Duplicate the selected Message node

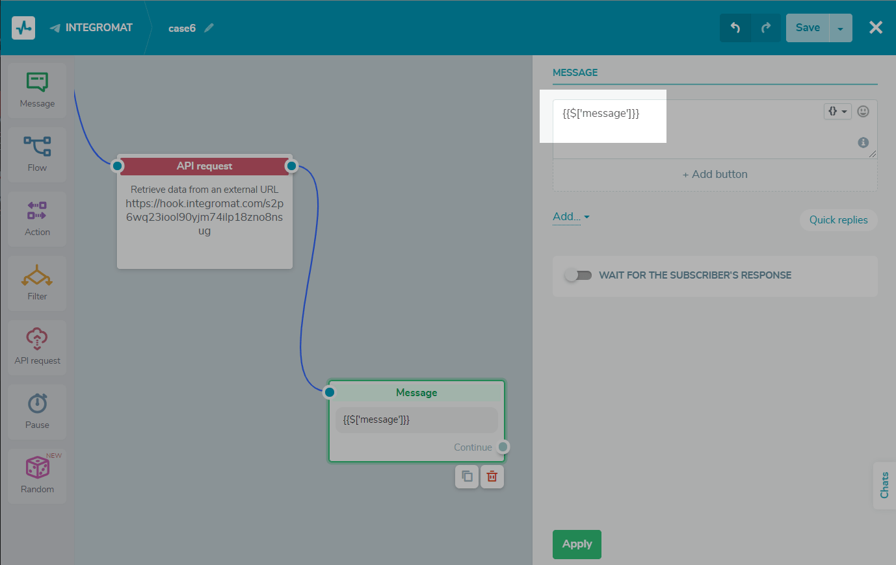point(467,477)
